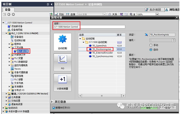Image resolution: width=180 pixels, height=114 pixels.
Task: Collapse the S7-1500 Motion Control project node
Action: tap(3, 23)
